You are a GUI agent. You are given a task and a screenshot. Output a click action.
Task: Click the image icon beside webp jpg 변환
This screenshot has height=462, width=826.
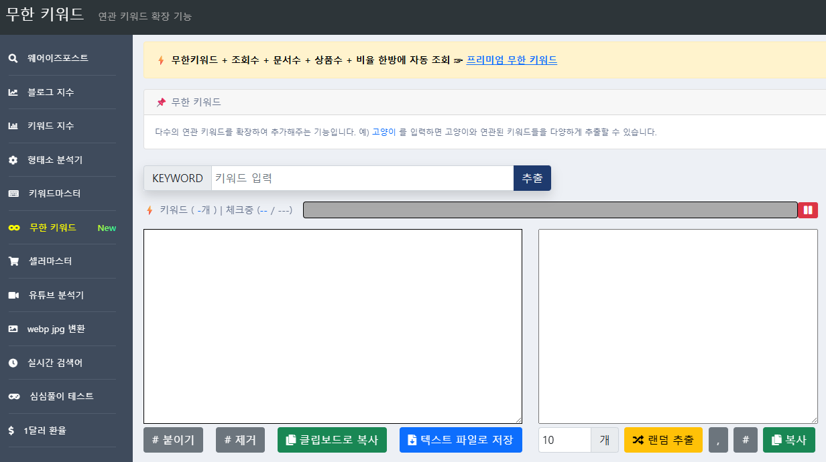click(x=13, y=329)
